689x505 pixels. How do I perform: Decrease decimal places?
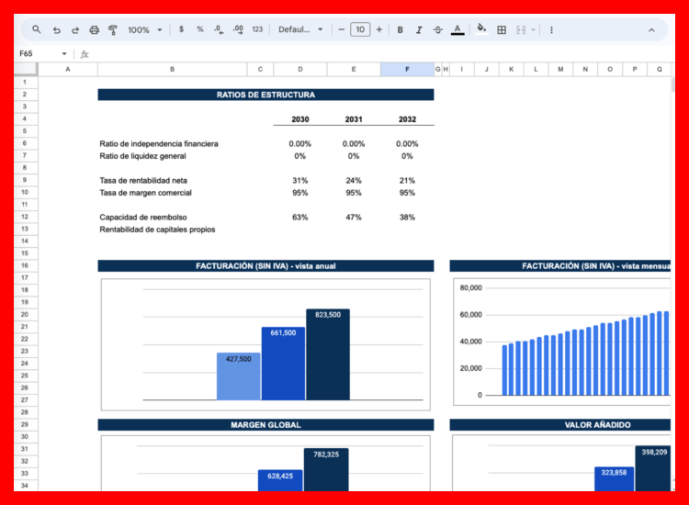(219, 29)
